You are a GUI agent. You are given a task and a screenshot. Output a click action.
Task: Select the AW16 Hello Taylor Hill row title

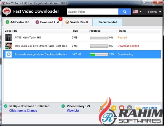pos(28,38)
